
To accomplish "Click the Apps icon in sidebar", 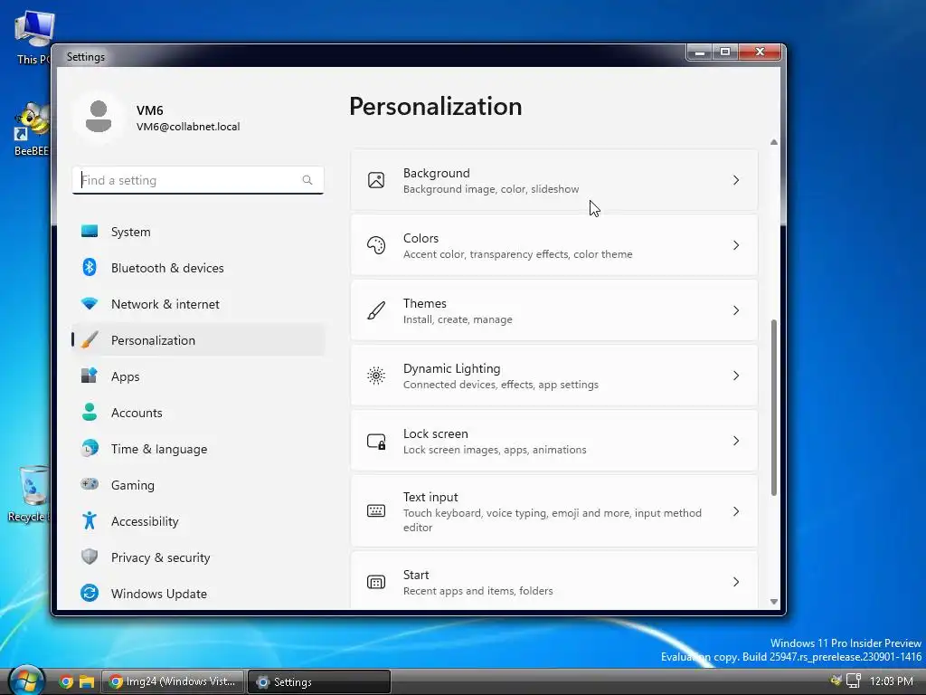I will 90,376.
